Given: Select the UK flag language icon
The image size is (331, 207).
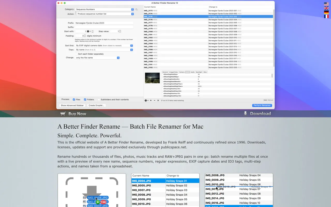Looking at the screenshot, I should pos(326,8).
